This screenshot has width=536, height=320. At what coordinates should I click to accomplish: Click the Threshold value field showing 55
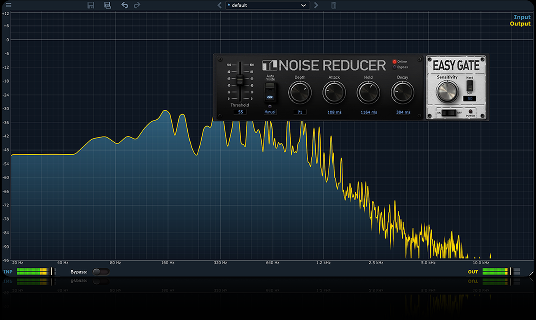tap(240, 112)
